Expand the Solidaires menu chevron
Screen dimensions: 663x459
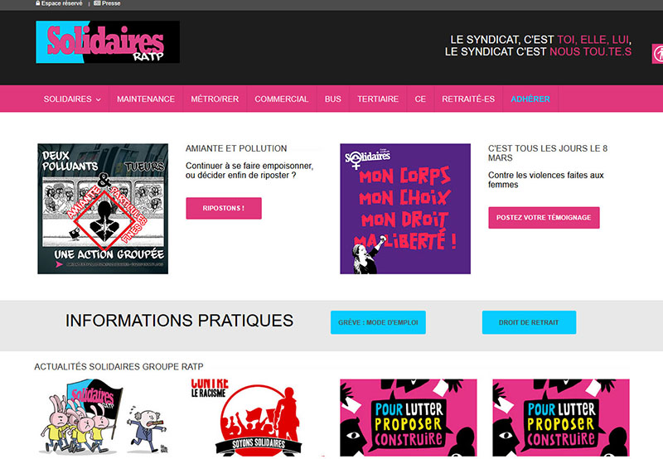pyautogui.click(x=98, y=99)
